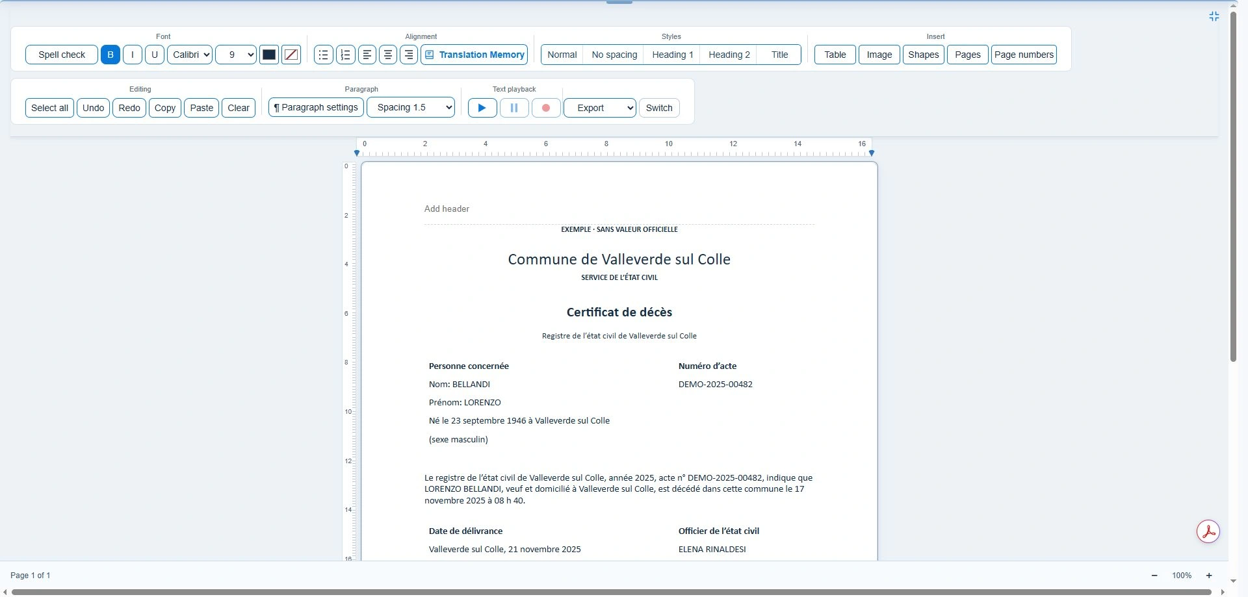
Task: Click Select all
Action: 49,108
